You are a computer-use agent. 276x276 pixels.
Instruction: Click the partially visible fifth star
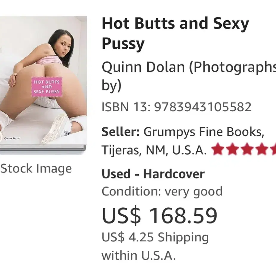coord(273,149)
